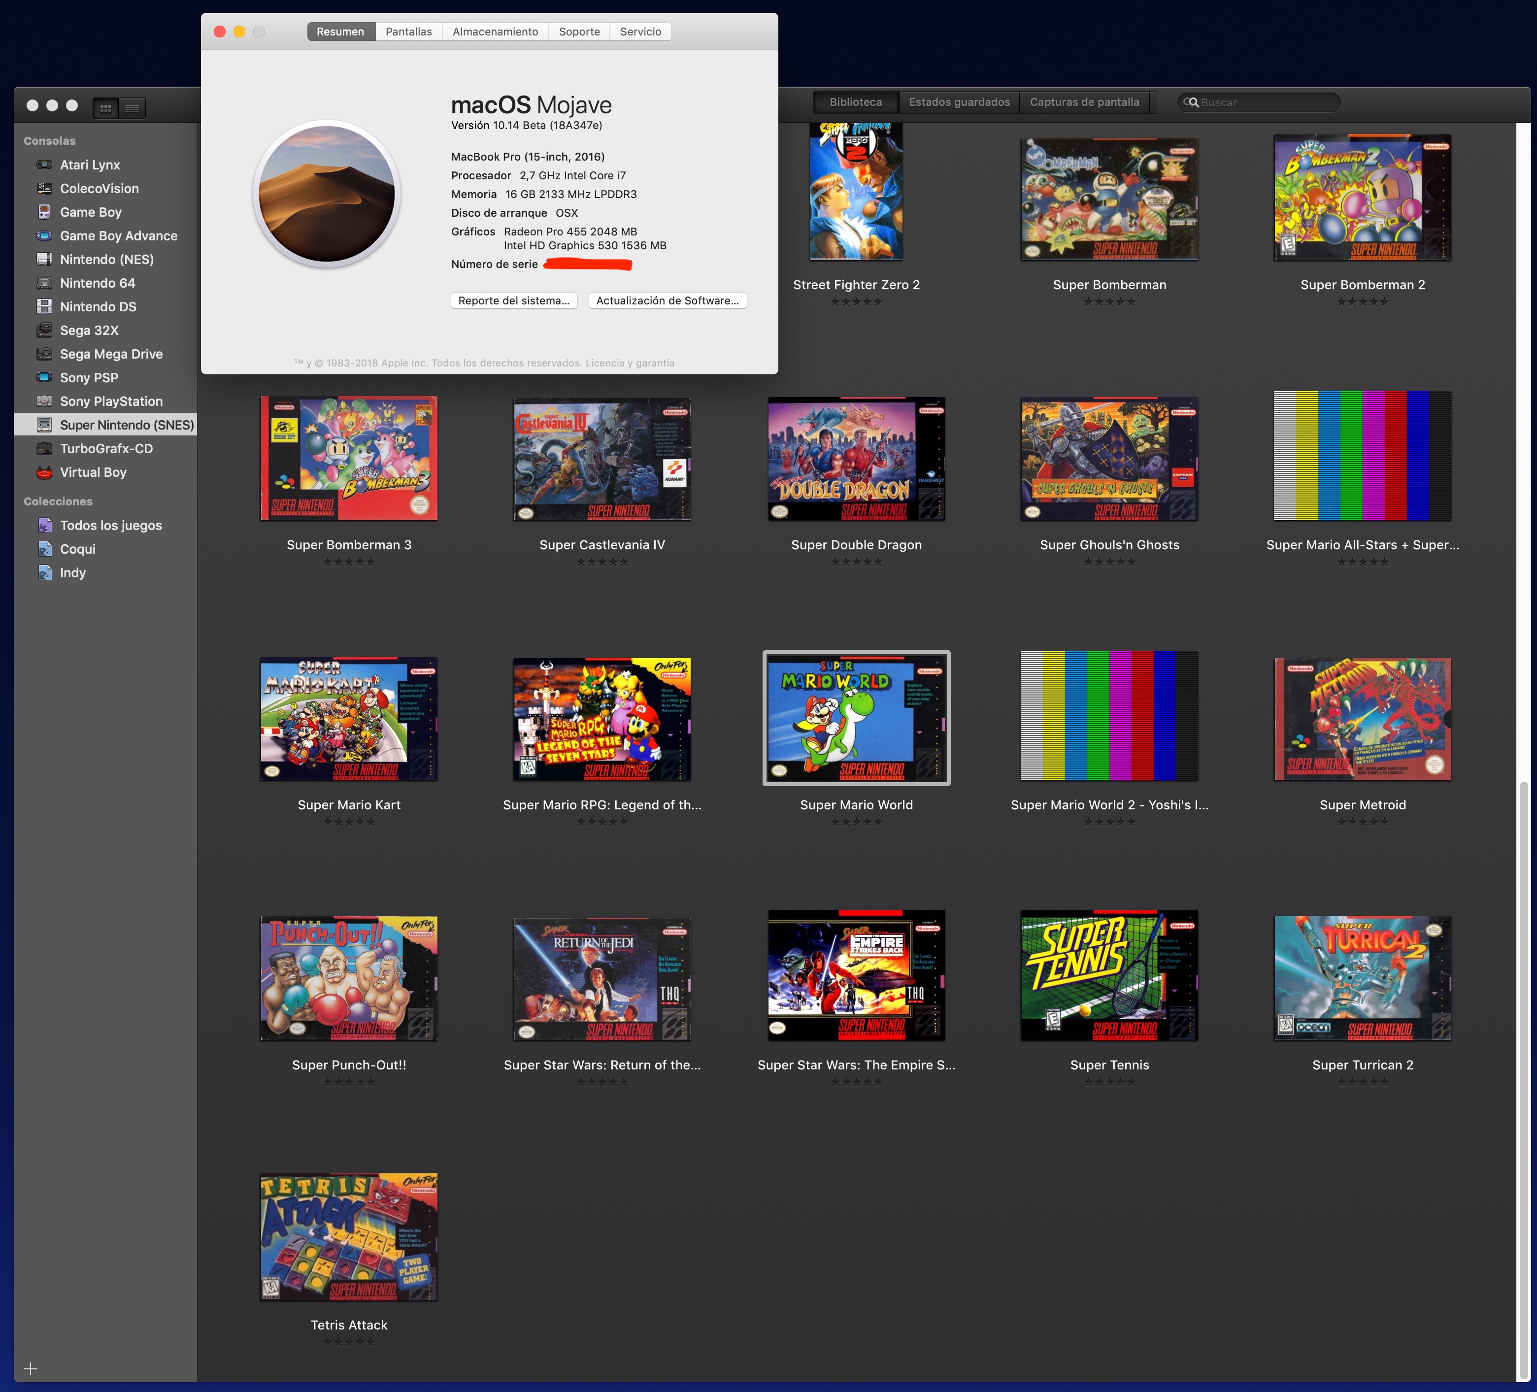
Task: Click the Game Boy Advance icon
Action: (x=44, y=235)
